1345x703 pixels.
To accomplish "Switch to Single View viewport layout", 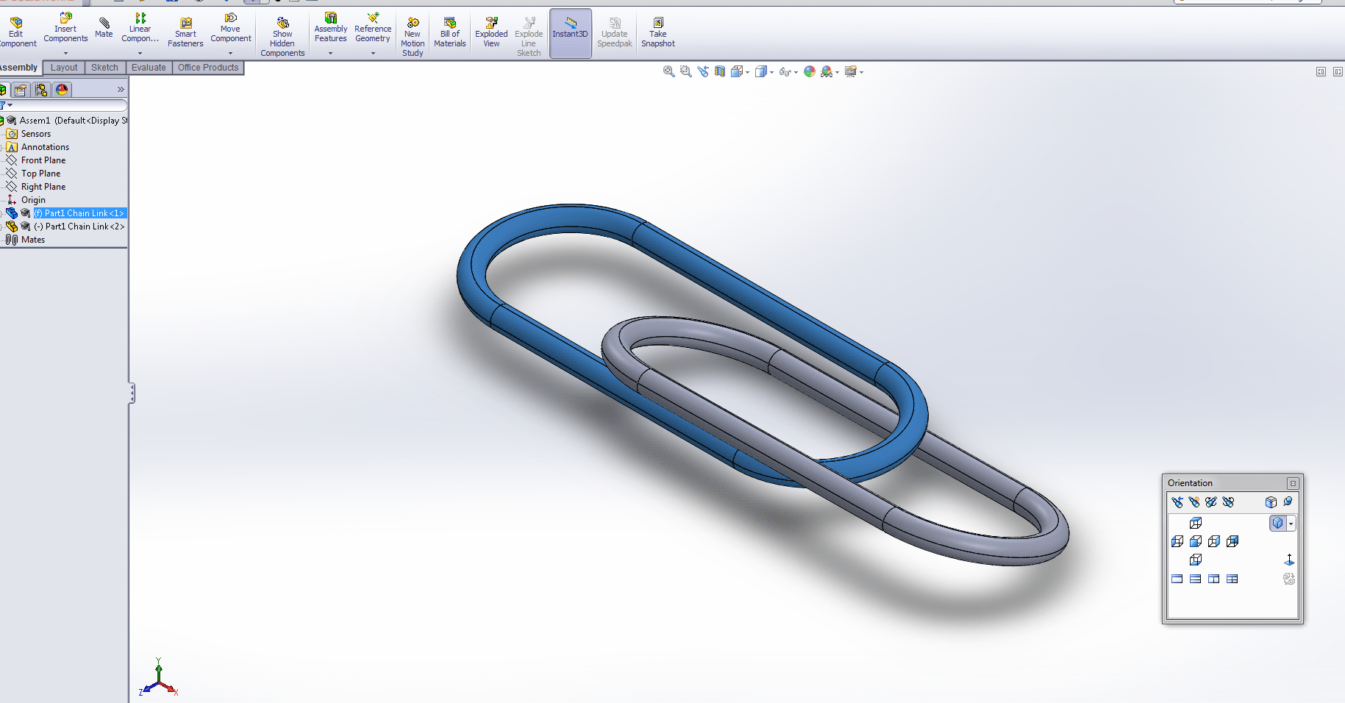I will point(1177,579).
